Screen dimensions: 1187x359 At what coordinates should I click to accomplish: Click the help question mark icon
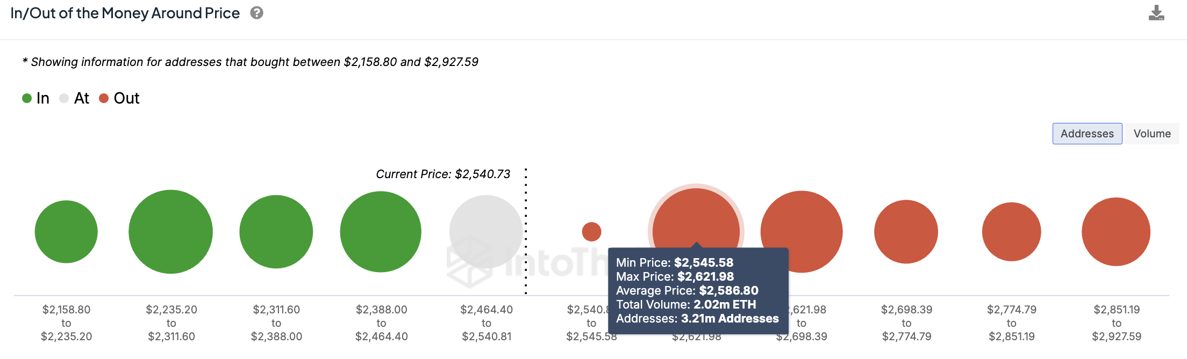click(257, 13)
